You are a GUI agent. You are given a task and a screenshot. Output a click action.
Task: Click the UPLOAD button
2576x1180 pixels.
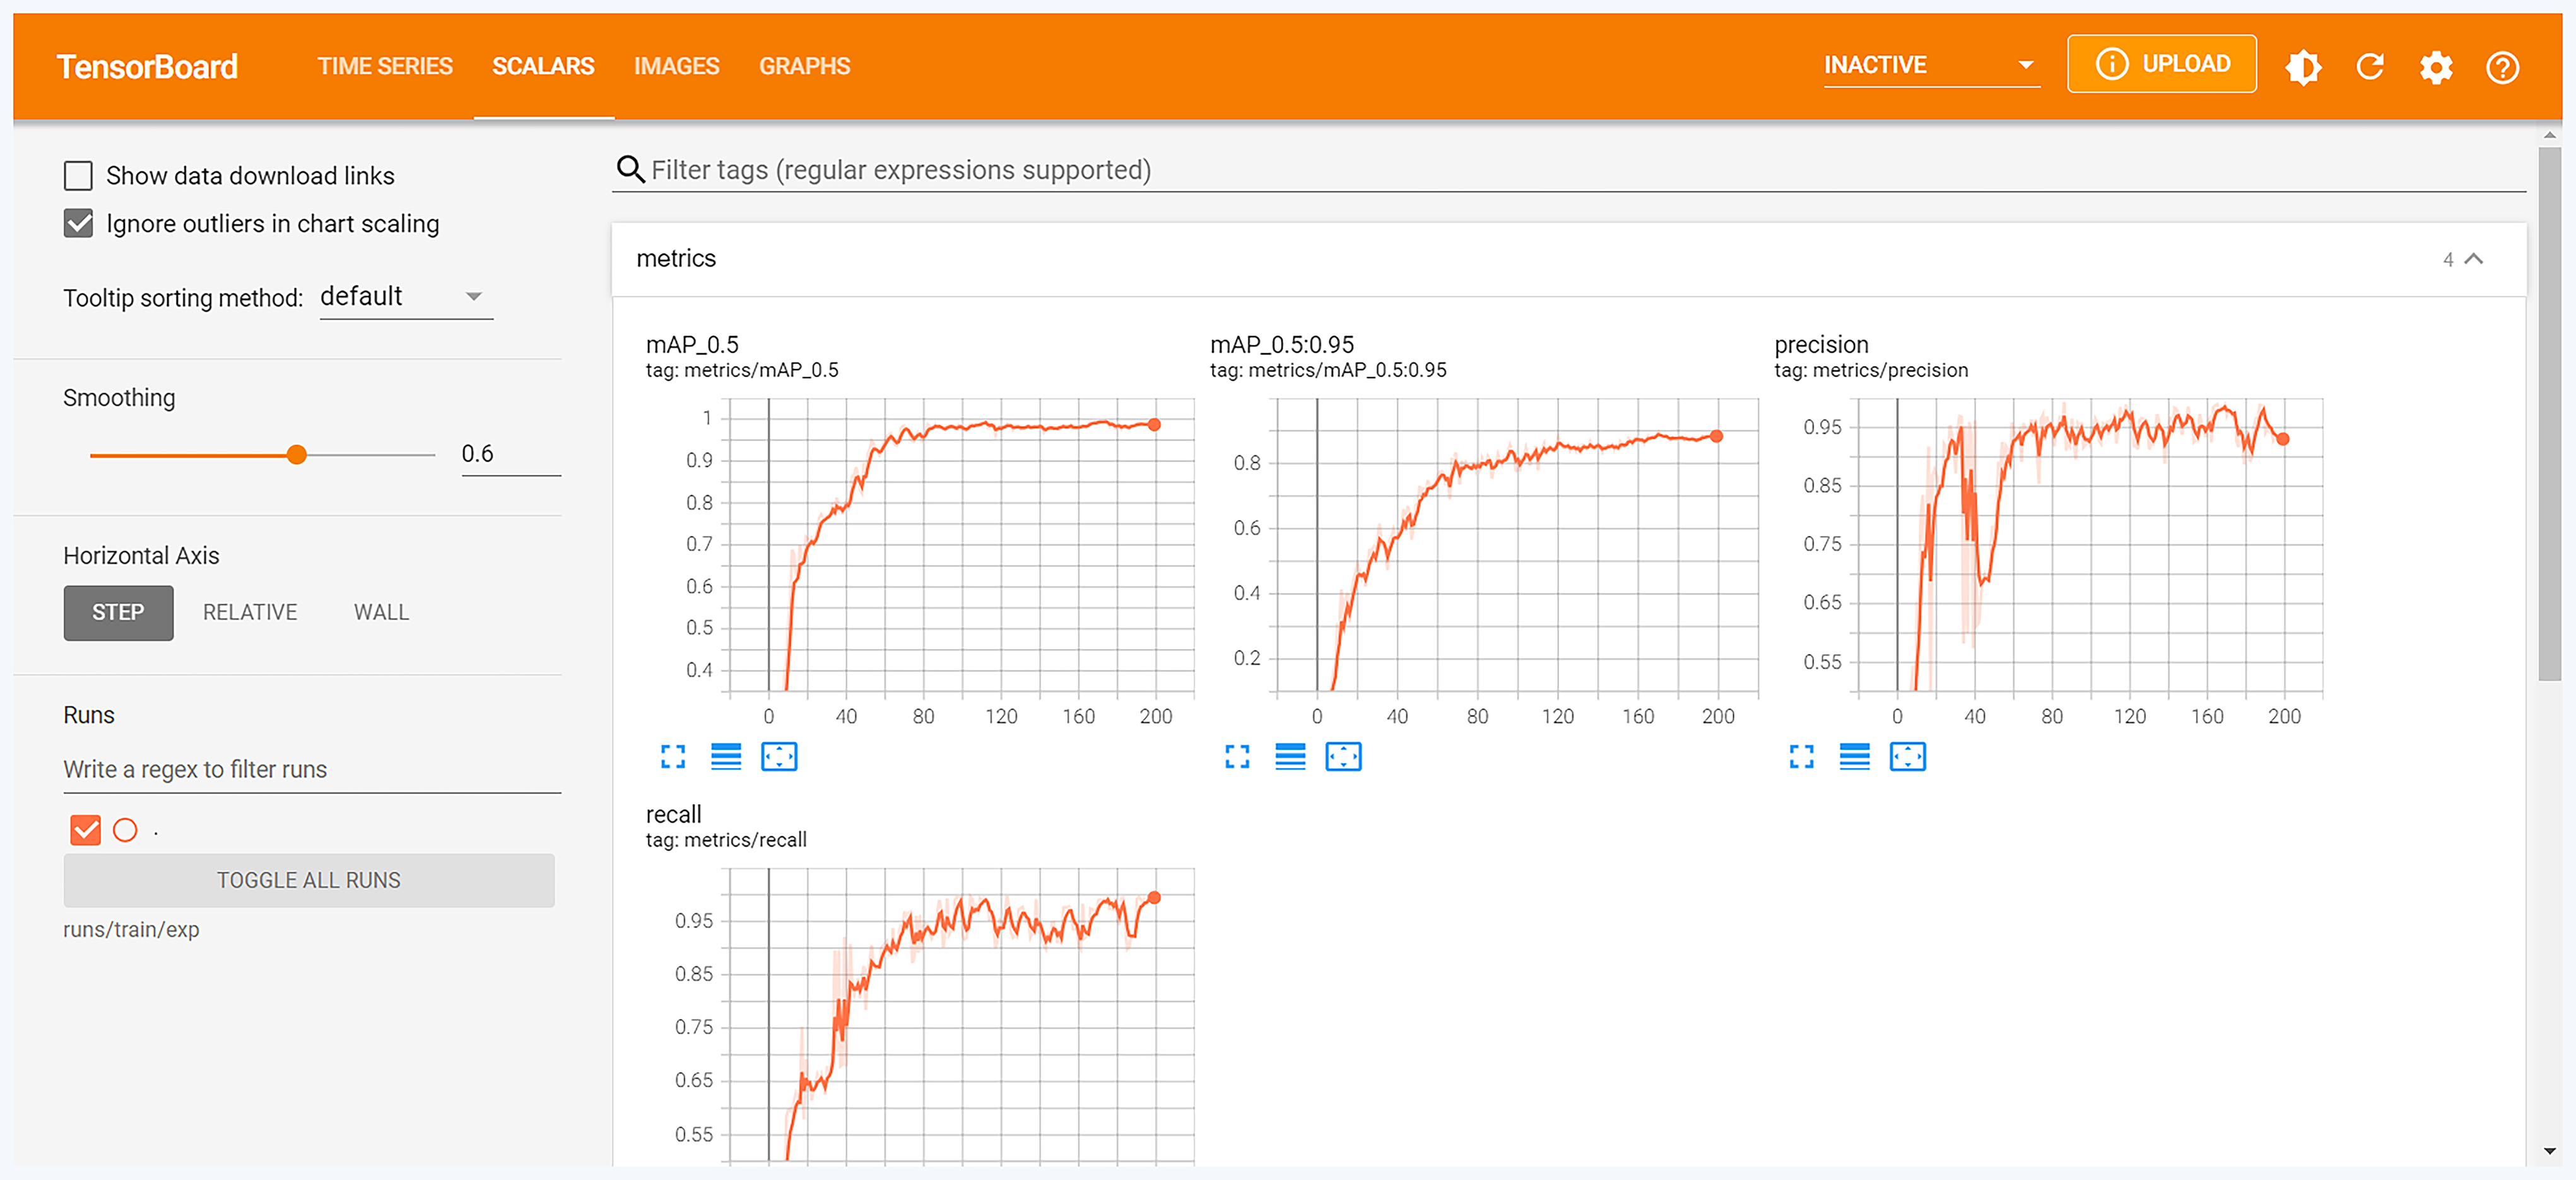click(2161, 64)
